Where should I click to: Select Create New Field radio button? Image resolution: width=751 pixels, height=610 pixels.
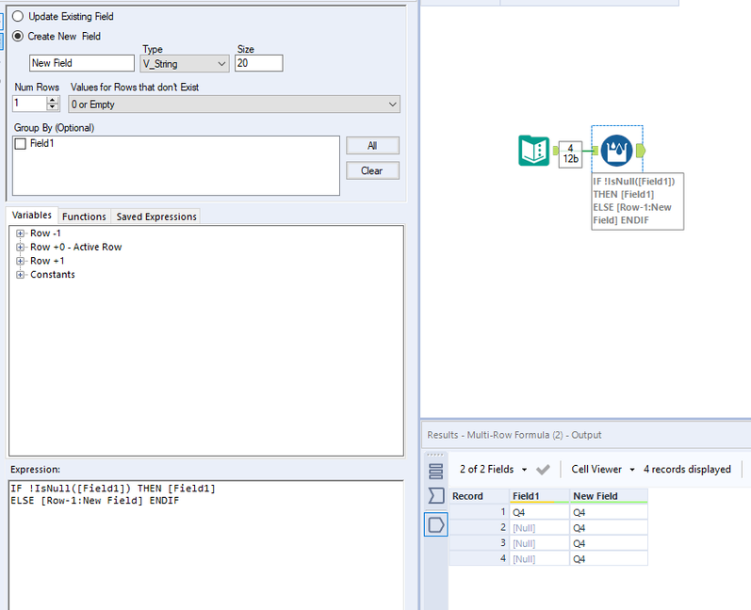point(18,36)
